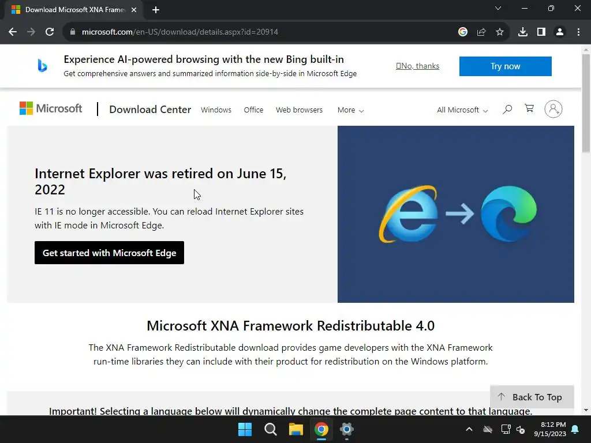Open notifications bell icon
The height and width of the screenshot is (443, 591).
(575, 429)
